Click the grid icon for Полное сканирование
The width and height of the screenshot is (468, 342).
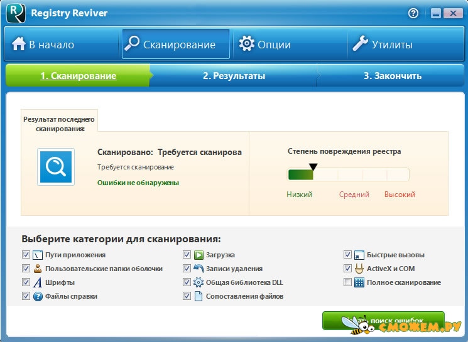[x=359, y=282]
